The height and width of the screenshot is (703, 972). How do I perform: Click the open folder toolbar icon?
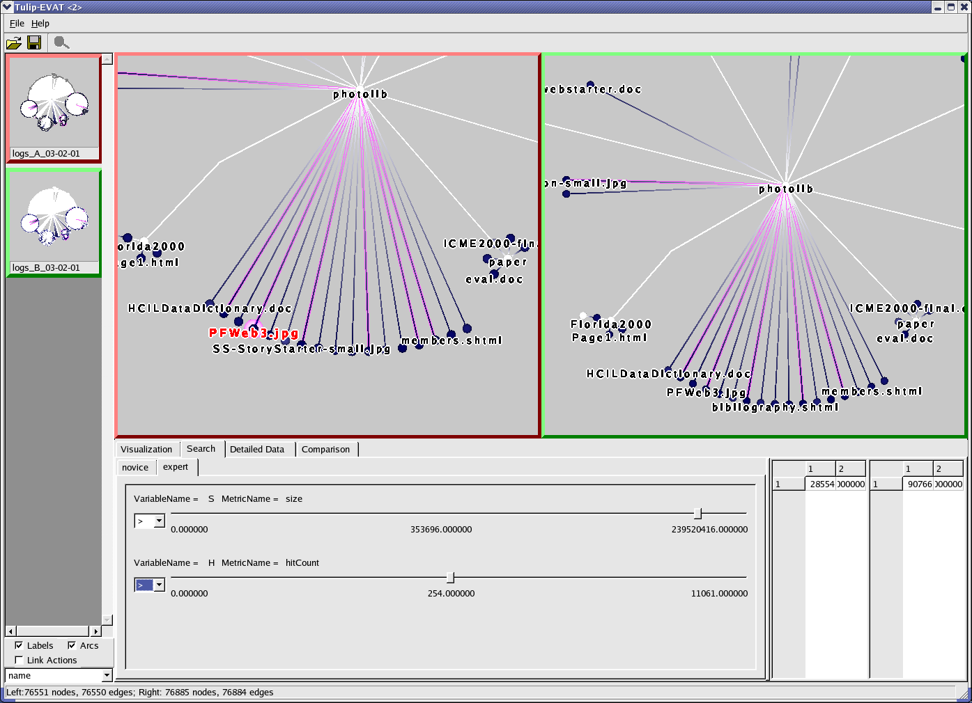[13, 43]
